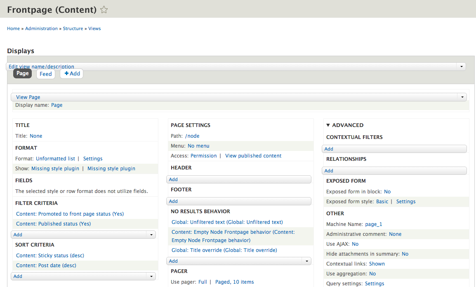Star the Frontpage view using the star icon

click(x=104, y=9)
